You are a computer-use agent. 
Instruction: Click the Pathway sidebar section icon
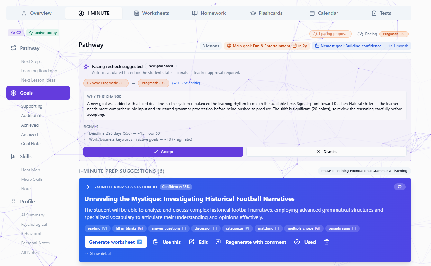point(13,48)
